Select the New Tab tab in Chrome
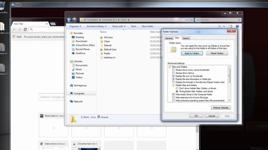 tap(30, 24)
